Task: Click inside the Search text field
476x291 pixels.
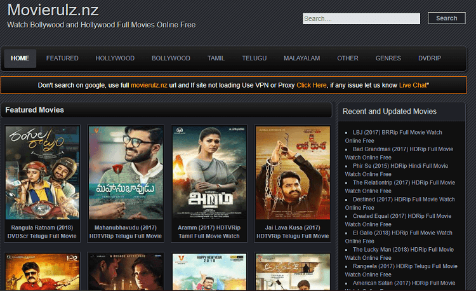Action: [361, 18]
